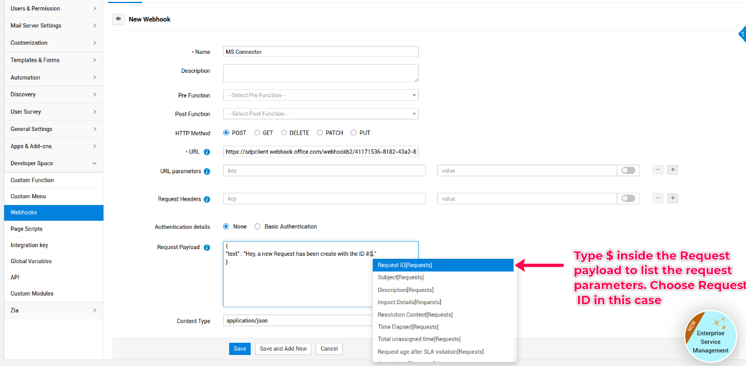Image resolution: width=746 pixels, height=366 pixels.
Task: Click into the Name input field
Action: pyautogui.click(x=321, y=52)
